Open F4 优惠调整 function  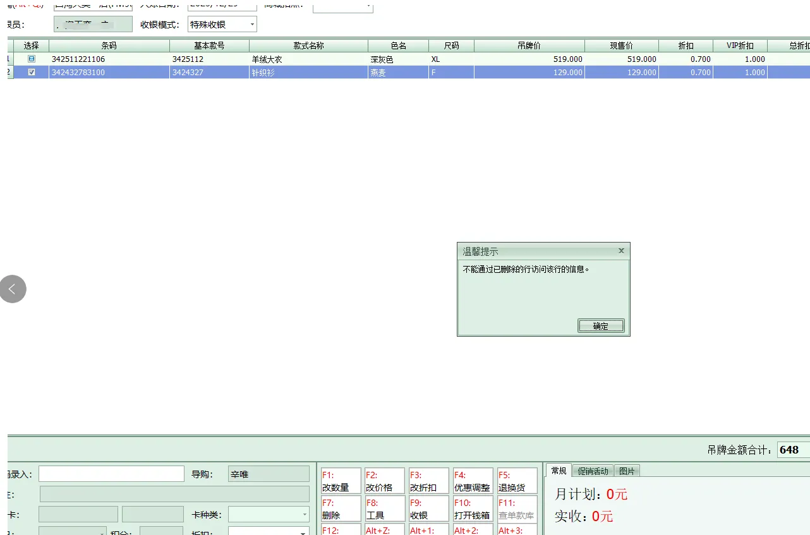pos(472,481)
